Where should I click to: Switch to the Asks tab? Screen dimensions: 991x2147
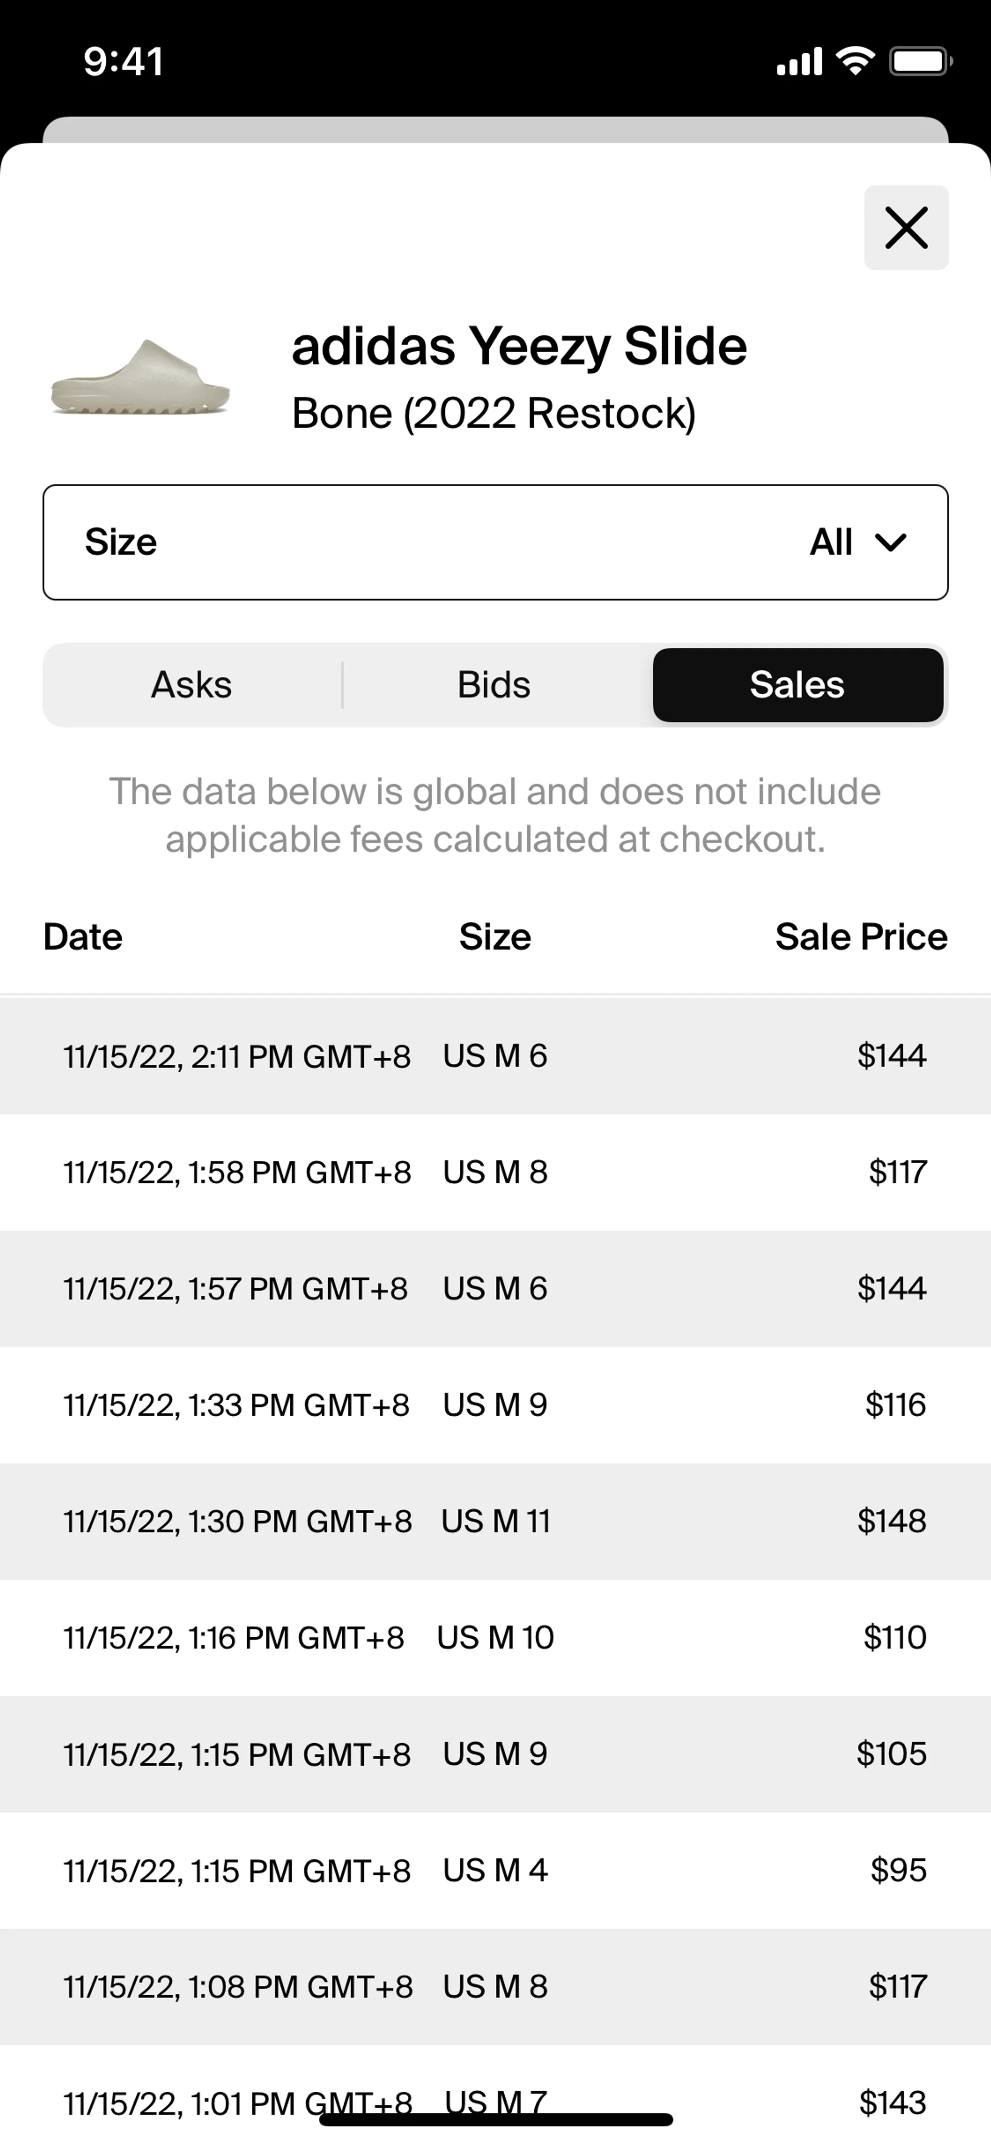(191, 685)
